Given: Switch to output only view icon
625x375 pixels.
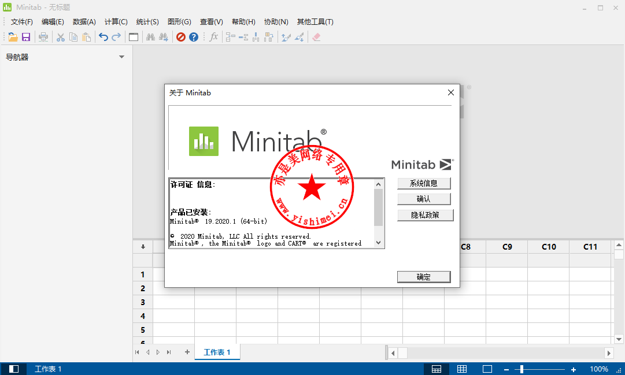Looking at the screenshot, I should click(487, 369).
